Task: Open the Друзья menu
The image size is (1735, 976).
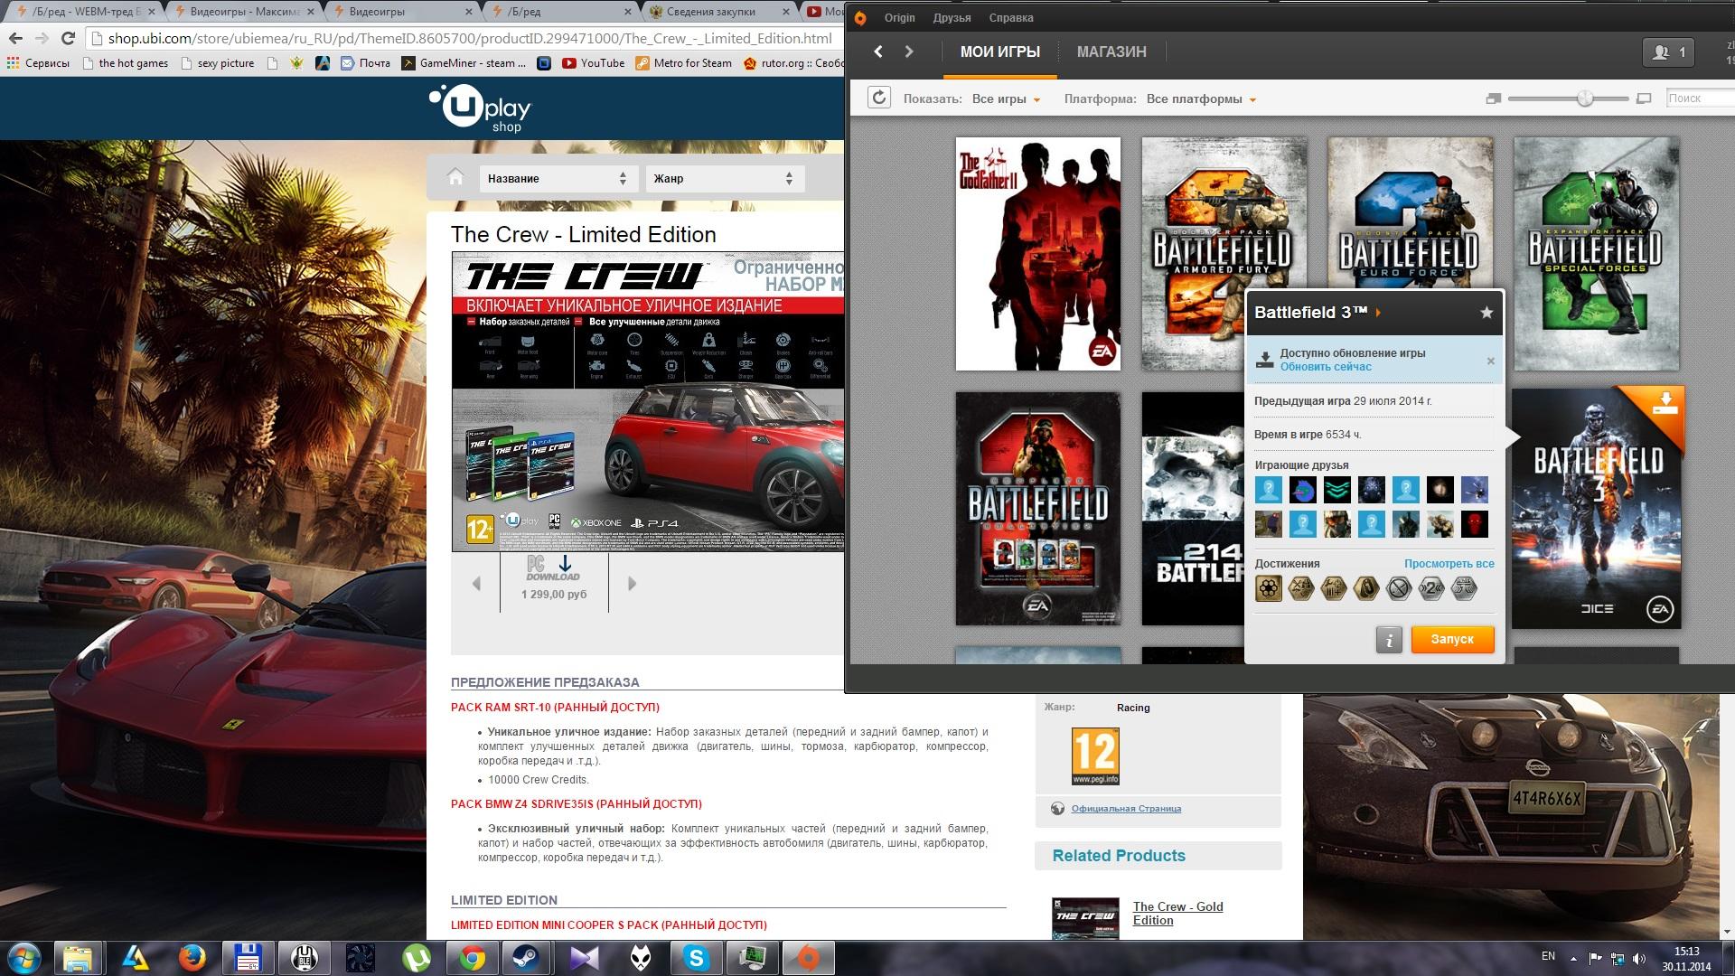Action: (952, 18)
